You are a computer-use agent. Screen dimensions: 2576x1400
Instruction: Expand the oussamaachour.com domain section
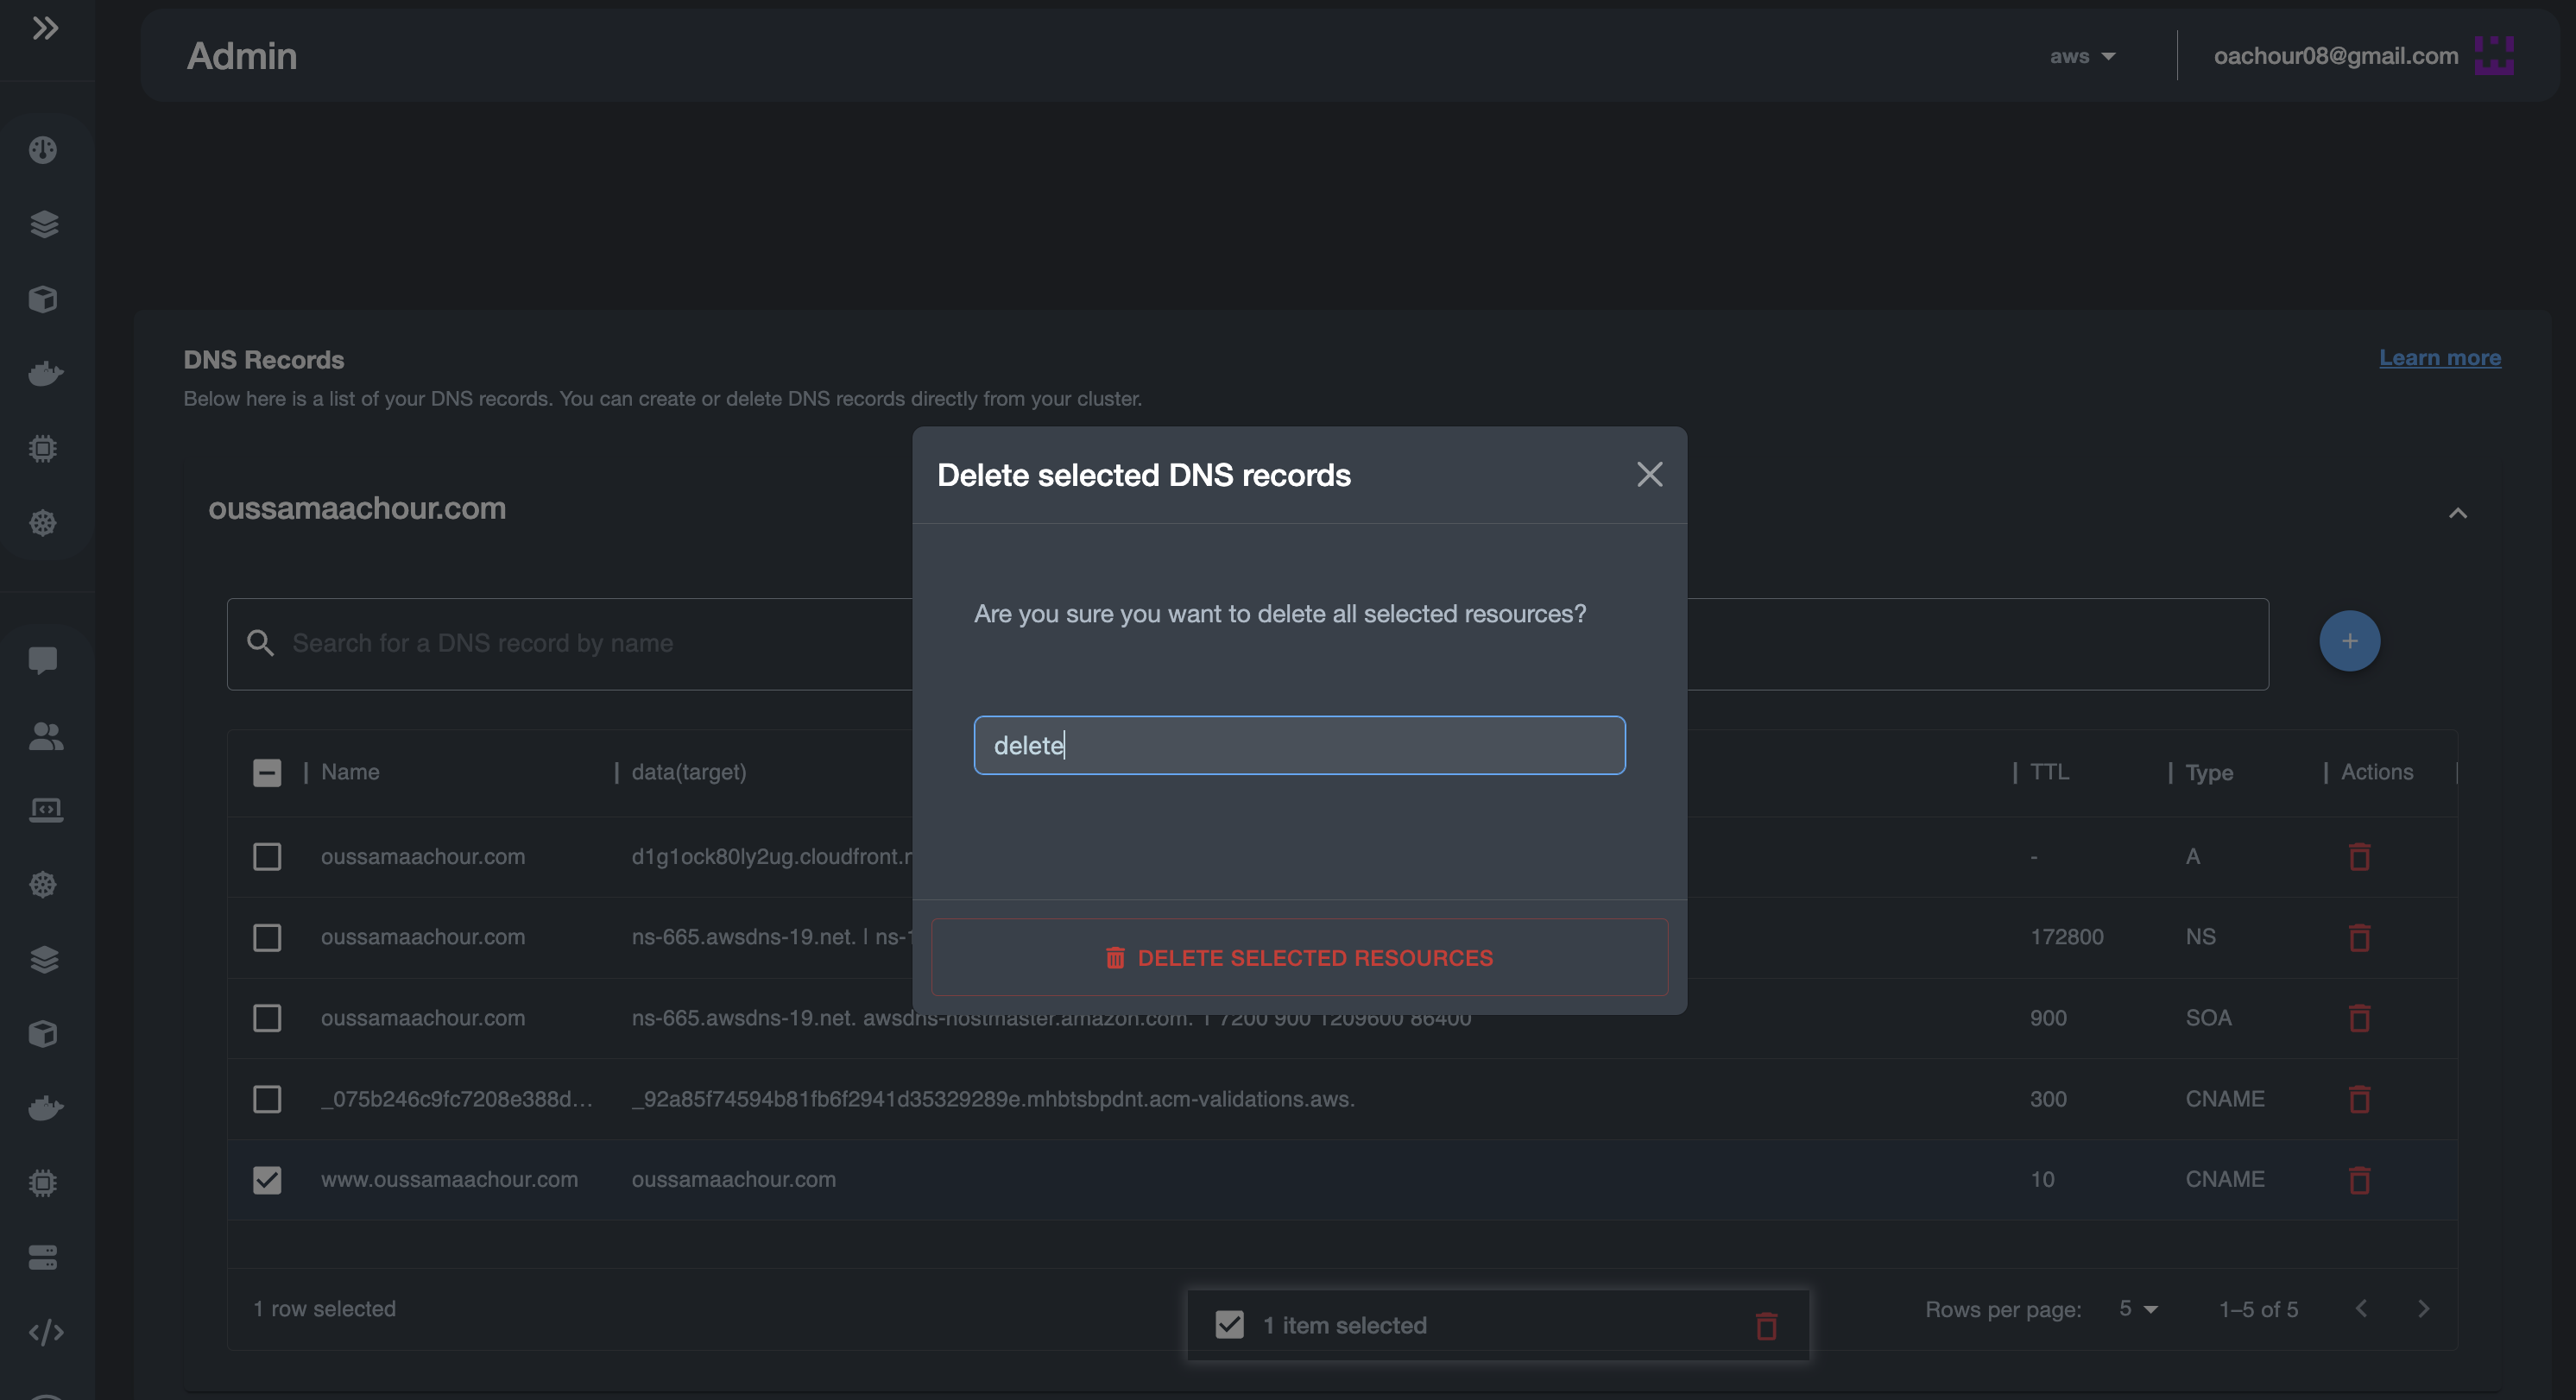2459,512
